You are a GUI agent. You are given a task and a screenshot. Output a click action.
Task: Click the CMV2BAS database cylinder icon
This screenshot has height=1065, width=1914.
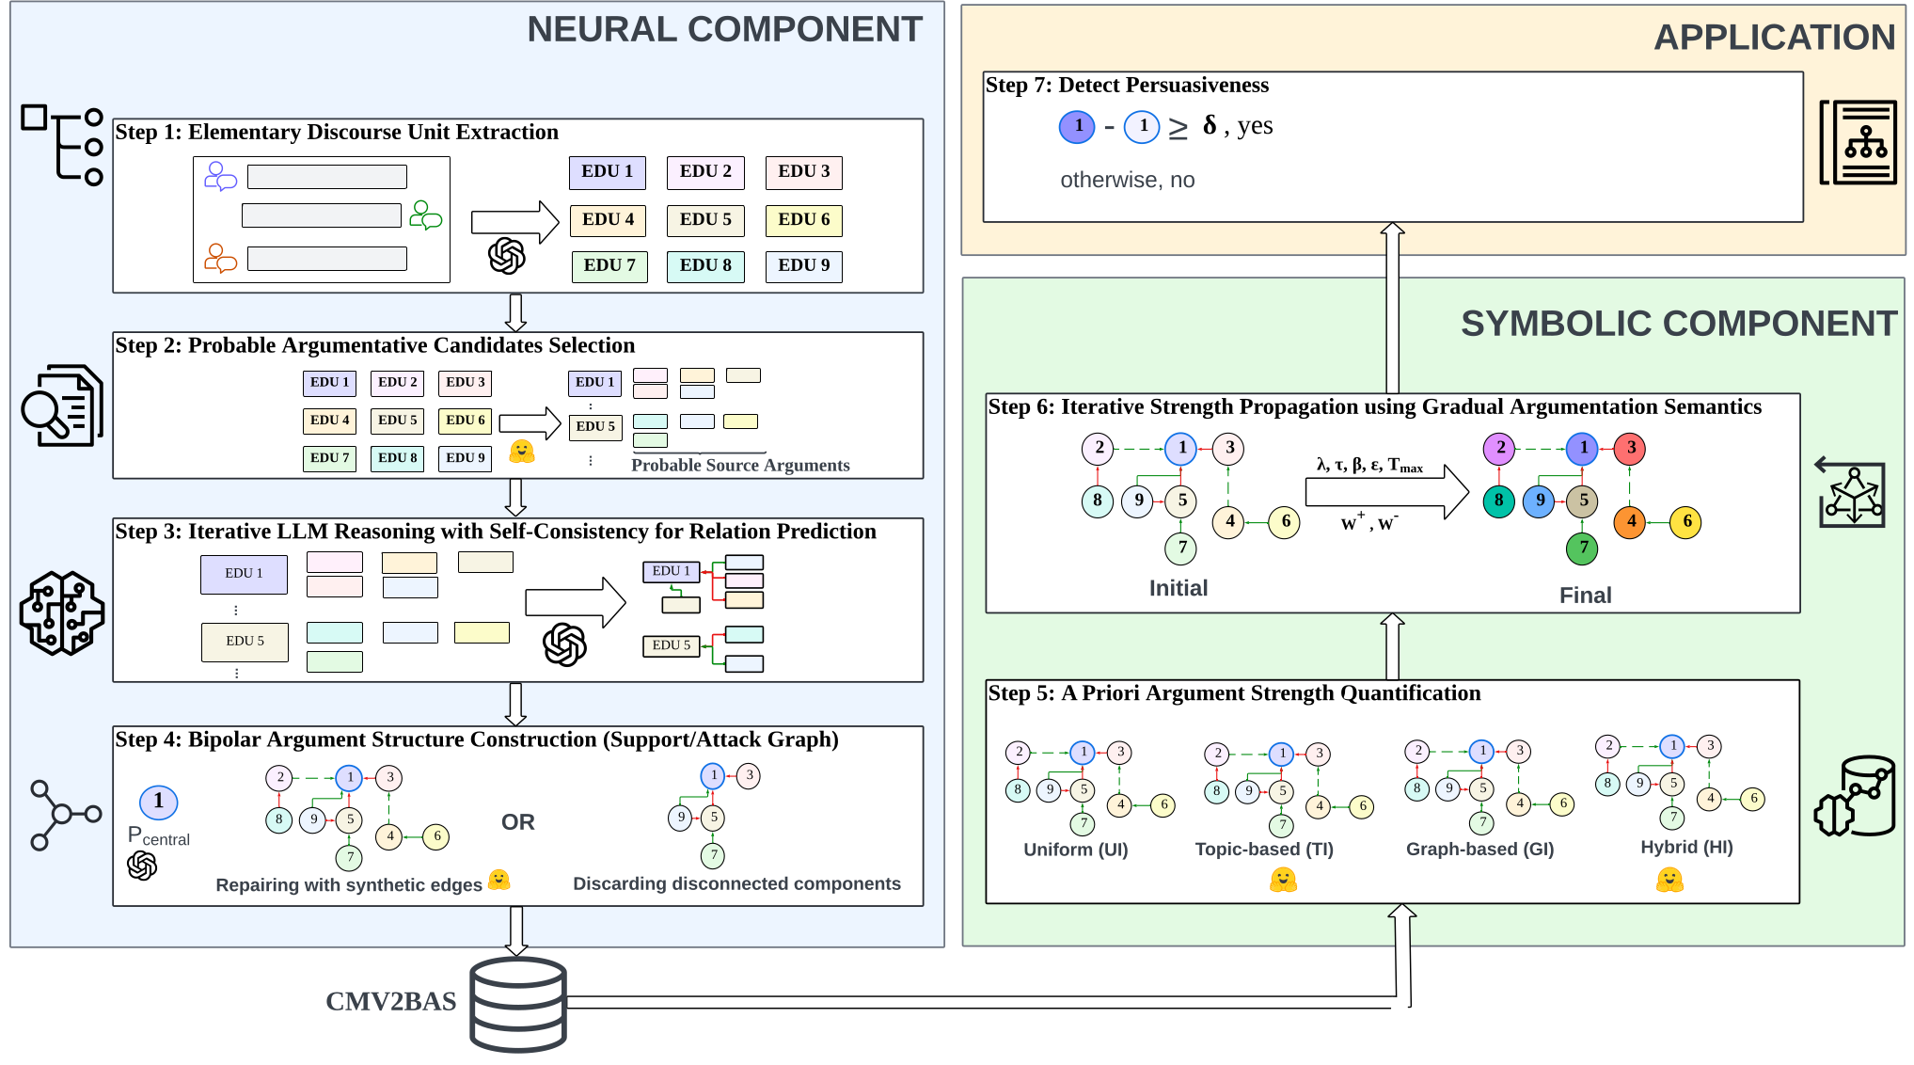[518, 1004]
